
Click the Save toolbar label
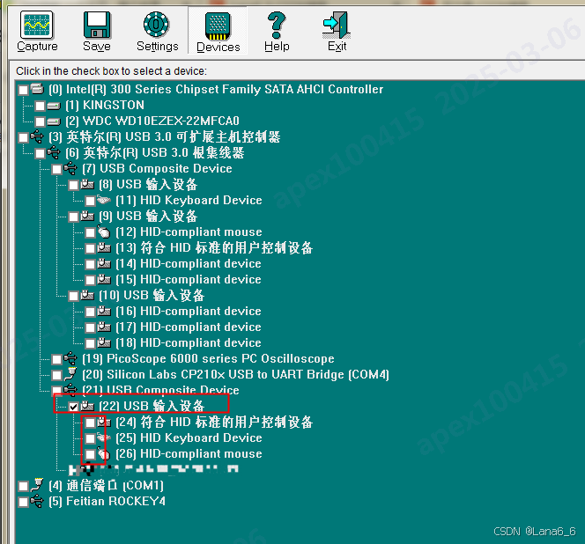97,47
